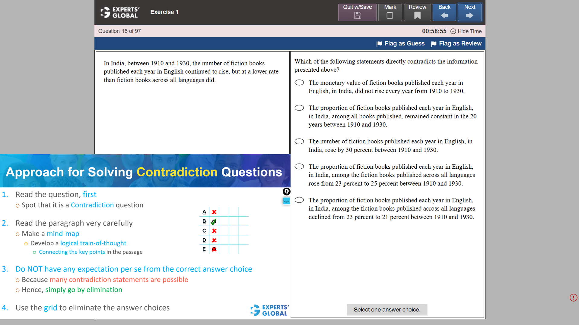The image size is (579, 325).
Task: Toggle Flag as Guess for this question
Action: (x=401, y=43)
